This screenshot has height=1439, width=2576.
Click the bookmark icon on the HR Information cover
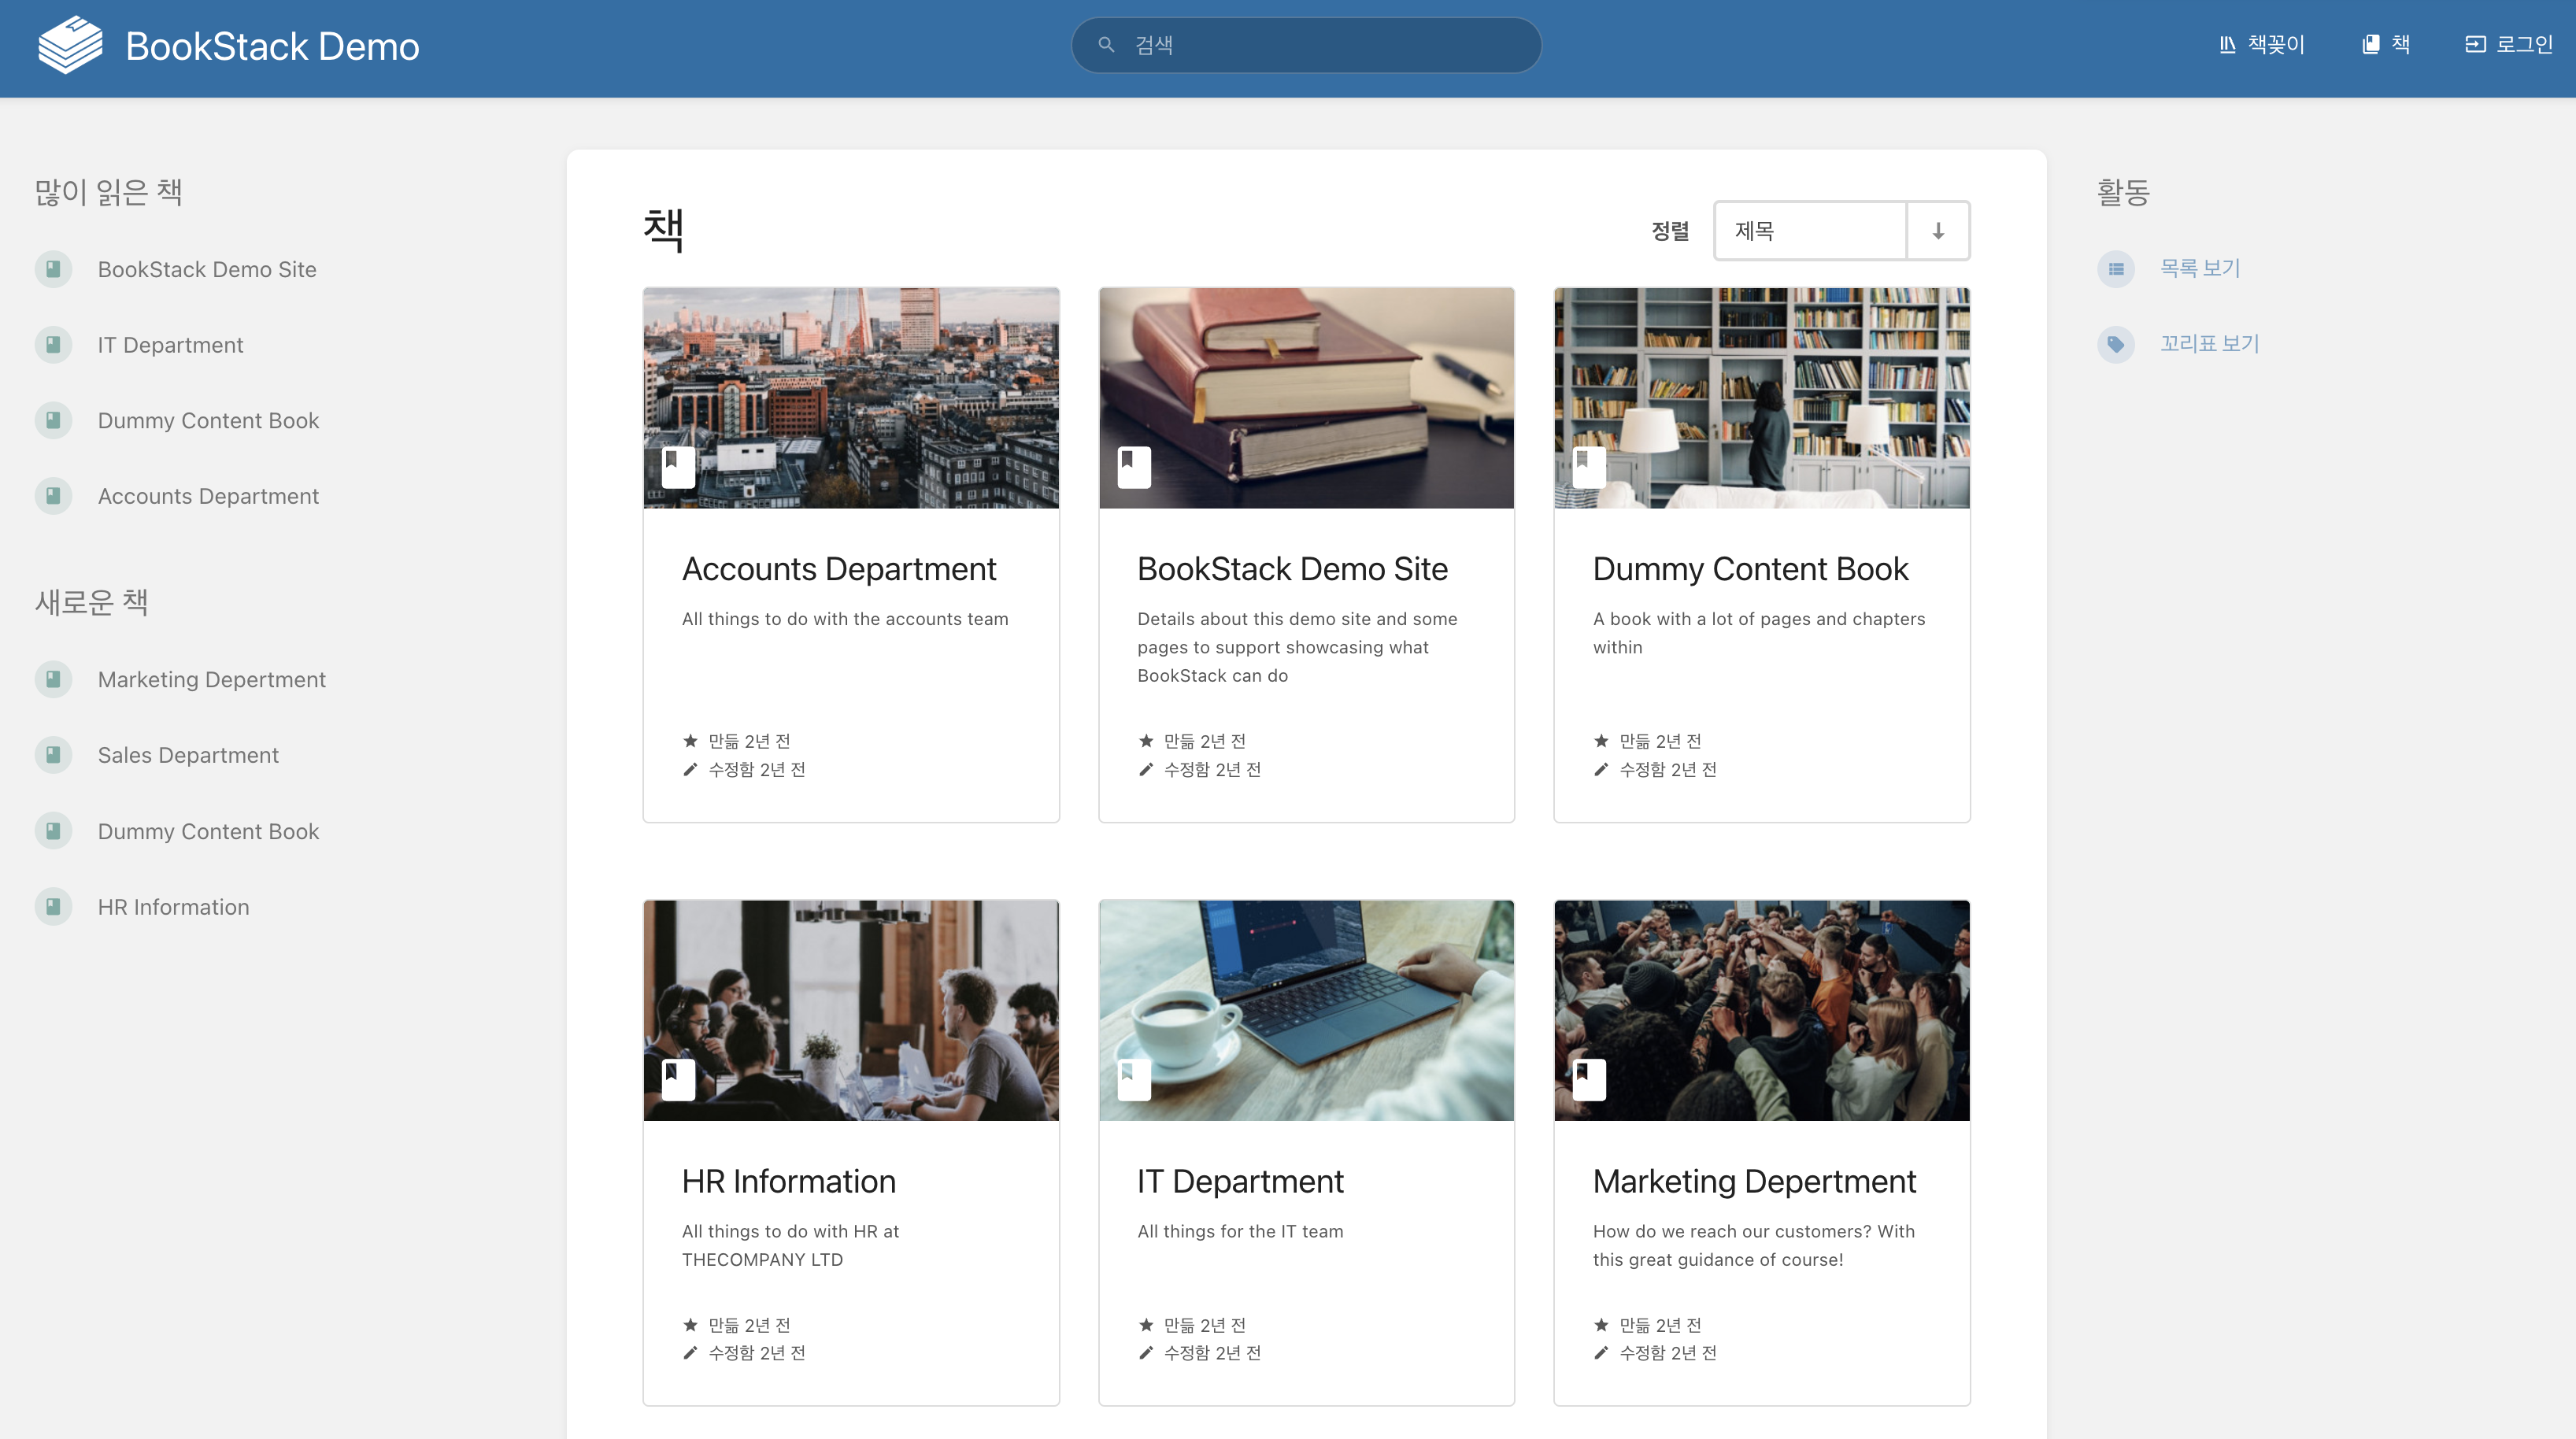point(678,1079)
